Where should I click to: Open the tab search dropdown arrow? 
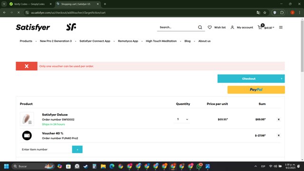coord(4,4)
